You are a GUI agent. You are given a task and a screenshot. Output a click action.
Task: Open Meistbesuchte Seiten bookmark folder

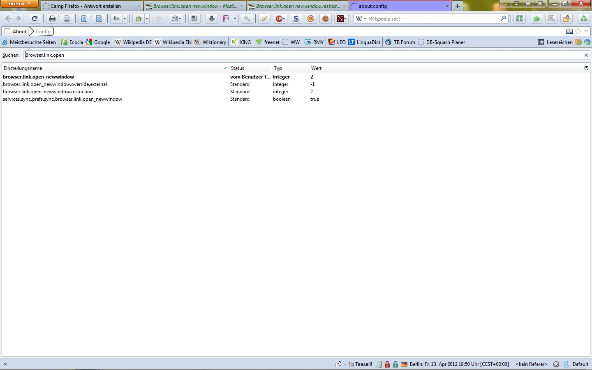point(29,42)
